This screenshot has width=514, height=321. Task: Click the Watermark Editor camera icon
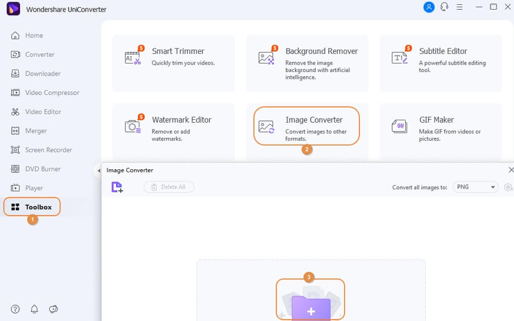(133, 126)
